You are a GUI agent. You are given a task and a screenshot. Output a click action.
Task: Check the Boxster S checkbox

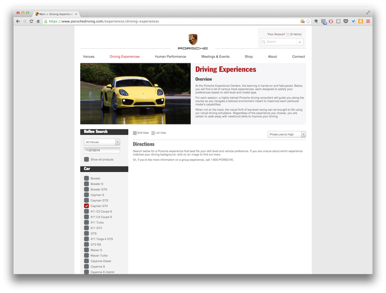(x=87, y=184)
